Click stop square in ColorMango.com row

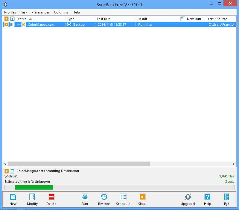pyautogui.click(x=6, y=25)
